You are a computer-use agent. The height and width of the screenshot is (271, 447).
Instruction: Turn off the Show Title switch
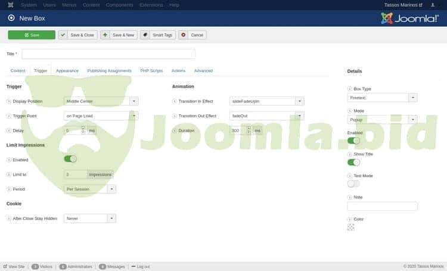[x=353, y=162]
